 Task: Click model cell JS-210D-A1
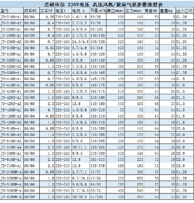(11, 17)
